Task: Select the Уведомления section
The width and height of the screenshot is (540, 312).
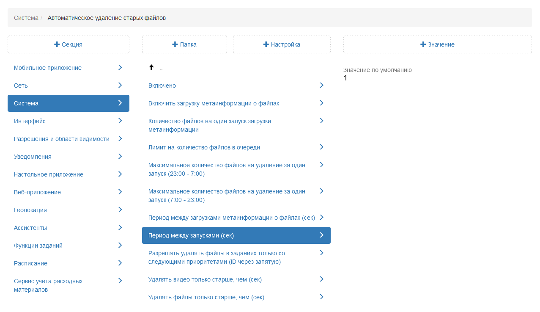Action: pyautogui.click(x=33, y=157)
